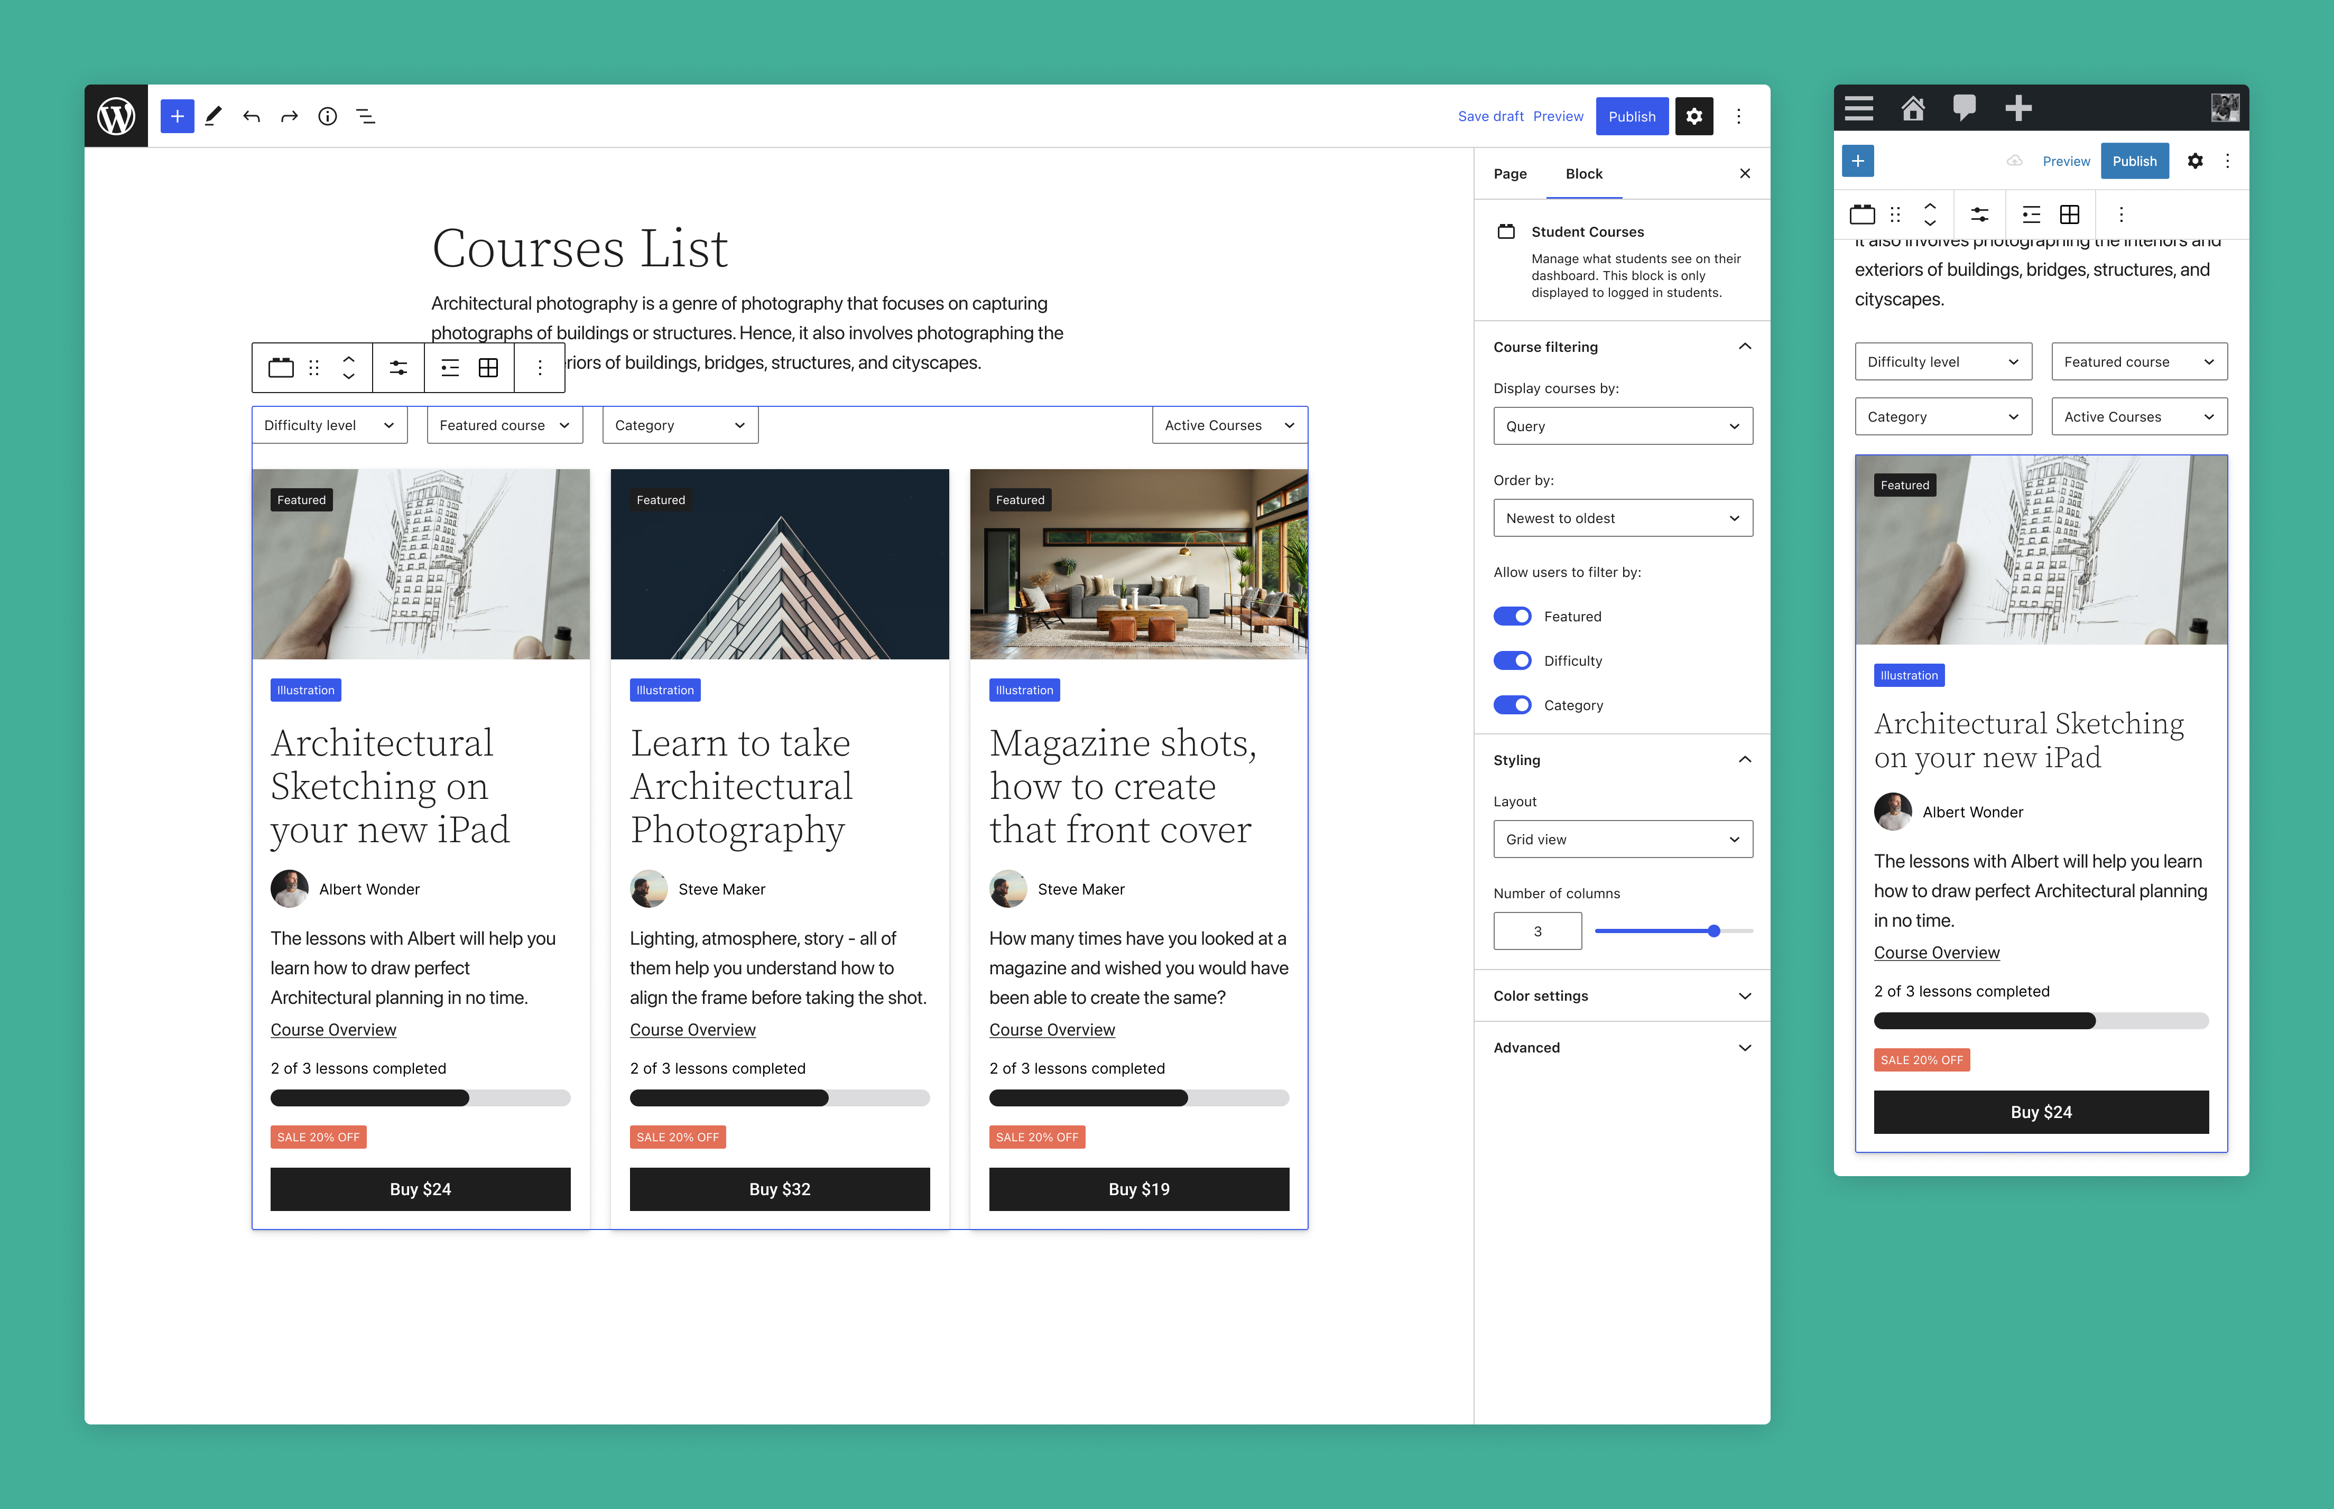2334x1509 pixels.
Task: Click the Number of columns slider handle
Action: (1714, 931)
